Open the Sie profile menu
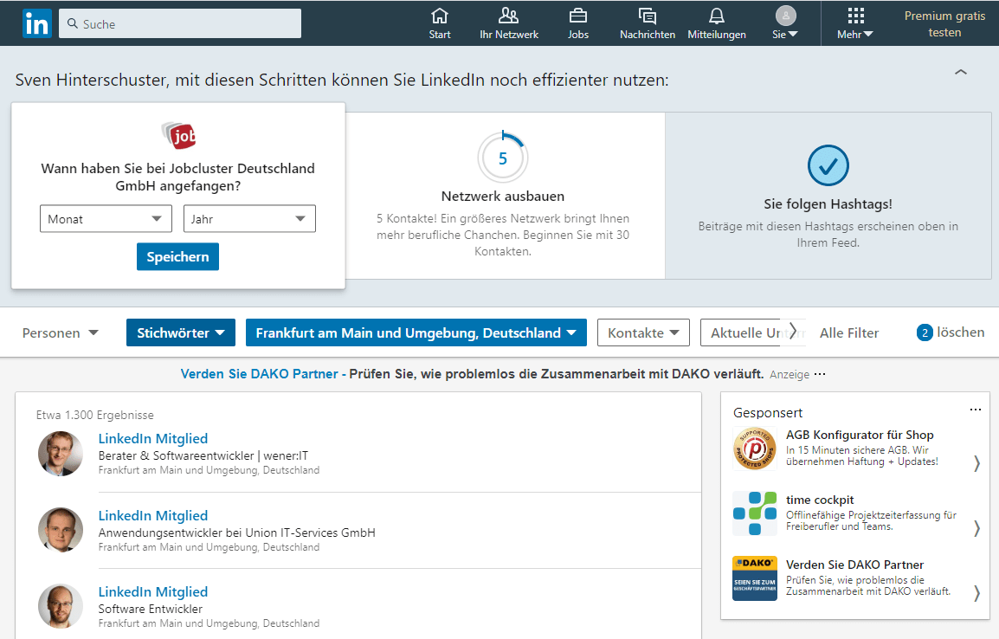Viewport: 999px width, 639px height. click(x=784, y=23)
